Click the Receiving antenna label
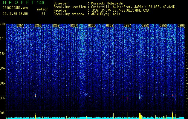Image resolution: width=188 pixels, height=119 pixels. (69, 14)
